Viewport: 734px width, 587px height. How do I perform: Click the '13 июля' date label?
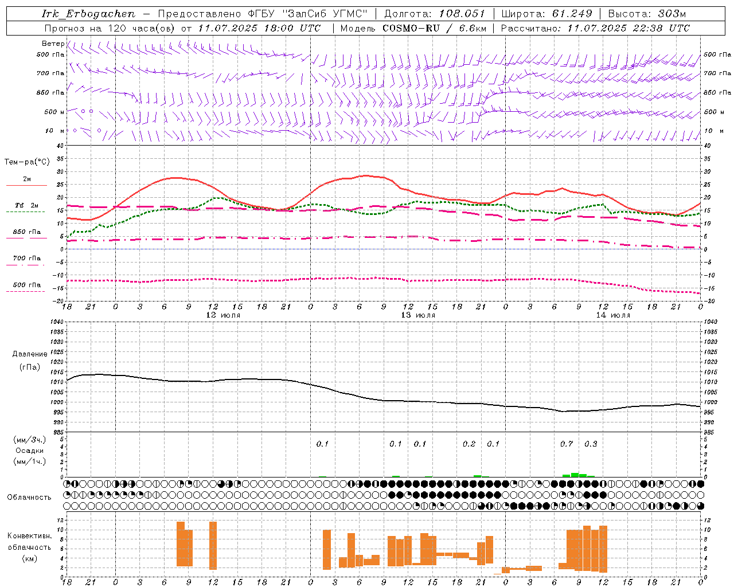418,315
